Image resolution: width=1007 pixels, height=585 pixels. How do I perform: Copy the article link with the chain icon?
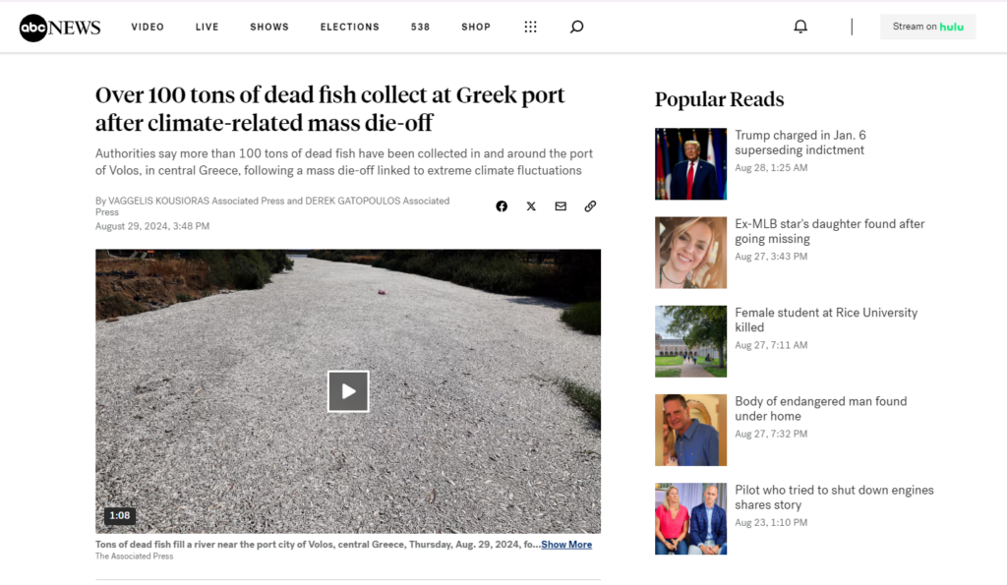(590, 206)
